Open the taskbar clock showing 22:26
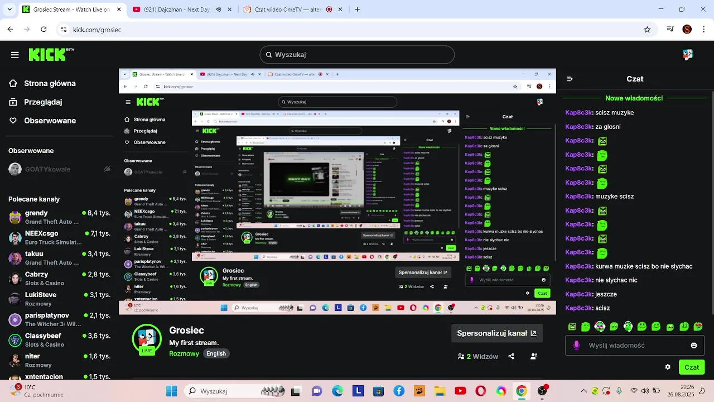The width and height of the screenshot is (714, 402). (682, 391)
